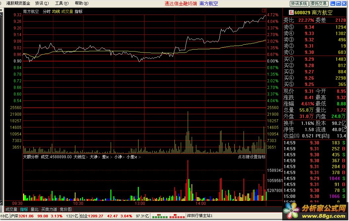Image resolution: width=349 pixels, height=221 pixels.
Task: Switch to the 成交量 bottom tab
Action: (x=11, y=209)
